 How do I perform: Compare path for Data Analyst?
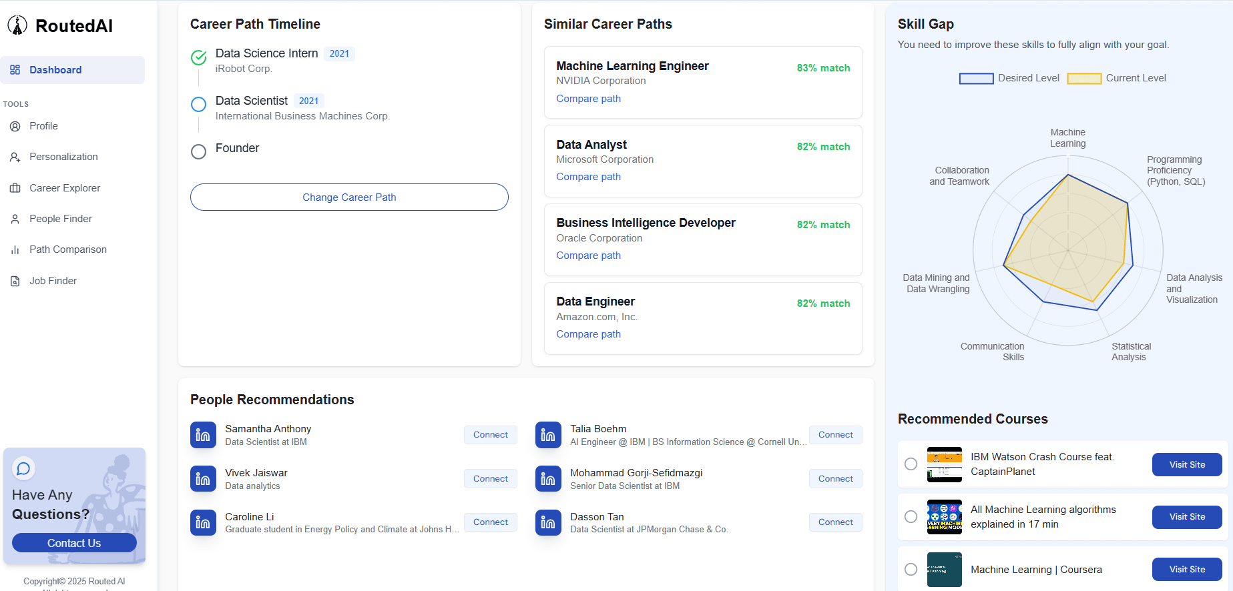(588, 177)
